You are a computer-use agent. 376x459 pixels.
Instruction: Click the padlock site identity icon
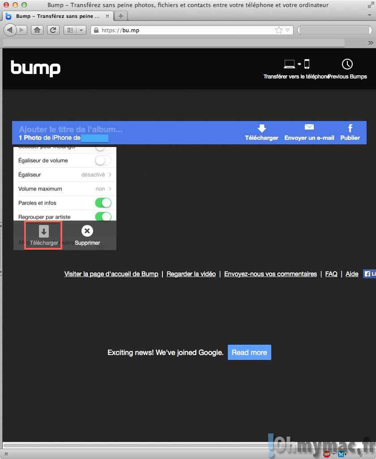click(x=96, y=30)
